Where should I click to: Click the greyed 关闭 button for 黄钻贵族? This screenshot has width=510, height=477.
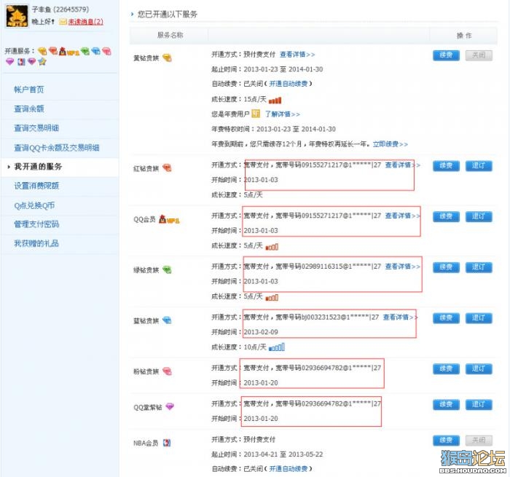click(x=479, y=55)
